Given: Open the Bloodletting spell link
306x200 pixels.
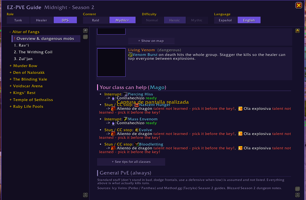Looking at the screenshot, I should (x=151, y=144).
